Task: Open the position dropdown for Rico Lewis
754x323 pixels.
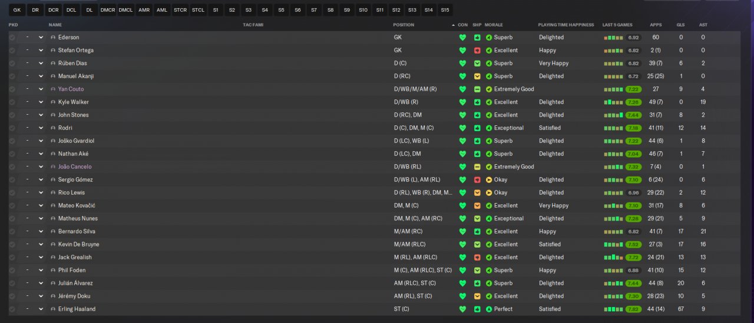Action: click(x=32, y=192)
